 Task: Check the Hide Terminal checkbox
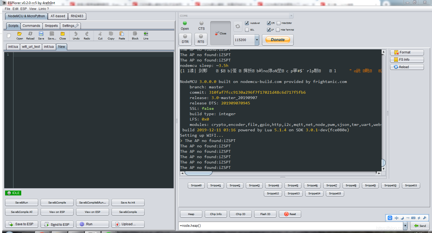click(x=278, y=30)
